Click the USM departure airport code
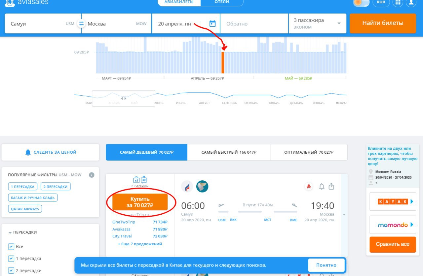The width and height of the screenshot is (423, 276). (x=222, y=220)
